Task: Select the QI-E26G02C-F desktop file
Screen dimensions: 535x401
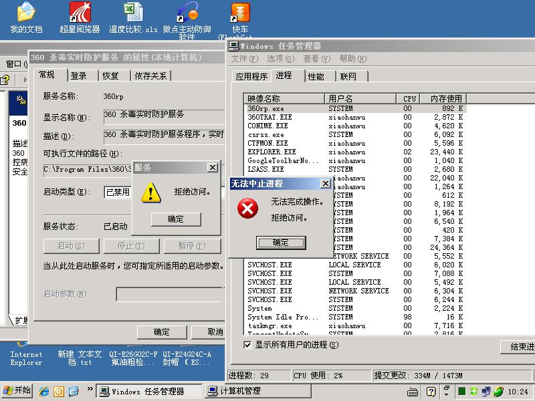Action: pyautogui.click(x=133, y=358)
